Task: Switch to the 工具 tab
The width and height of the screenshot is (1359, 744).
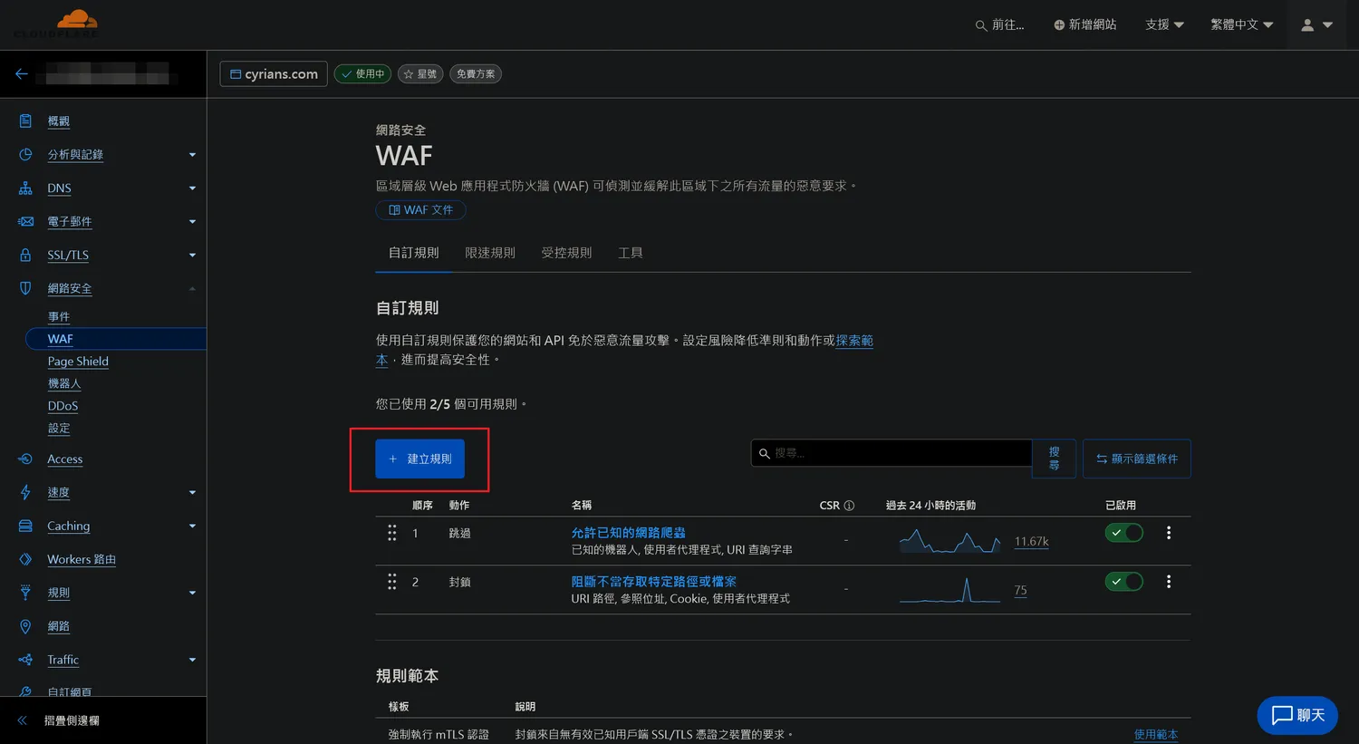Action: point(630,253)
